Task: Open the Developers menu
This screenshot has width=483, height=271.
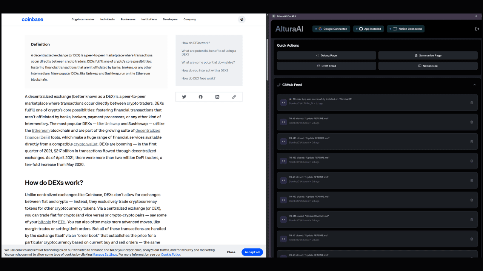Action: point(170,20)
